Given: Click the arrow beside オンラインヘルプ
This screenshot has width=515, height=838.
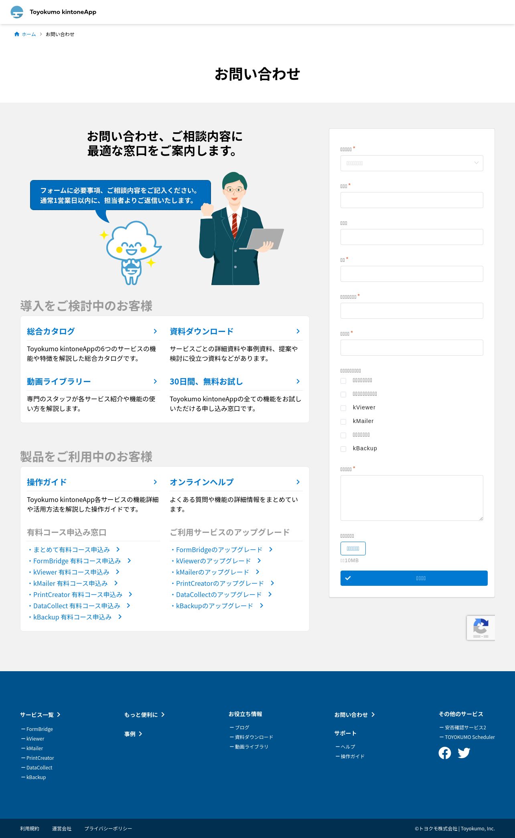Looking at the screenshot, I should (x=298, y=482).
